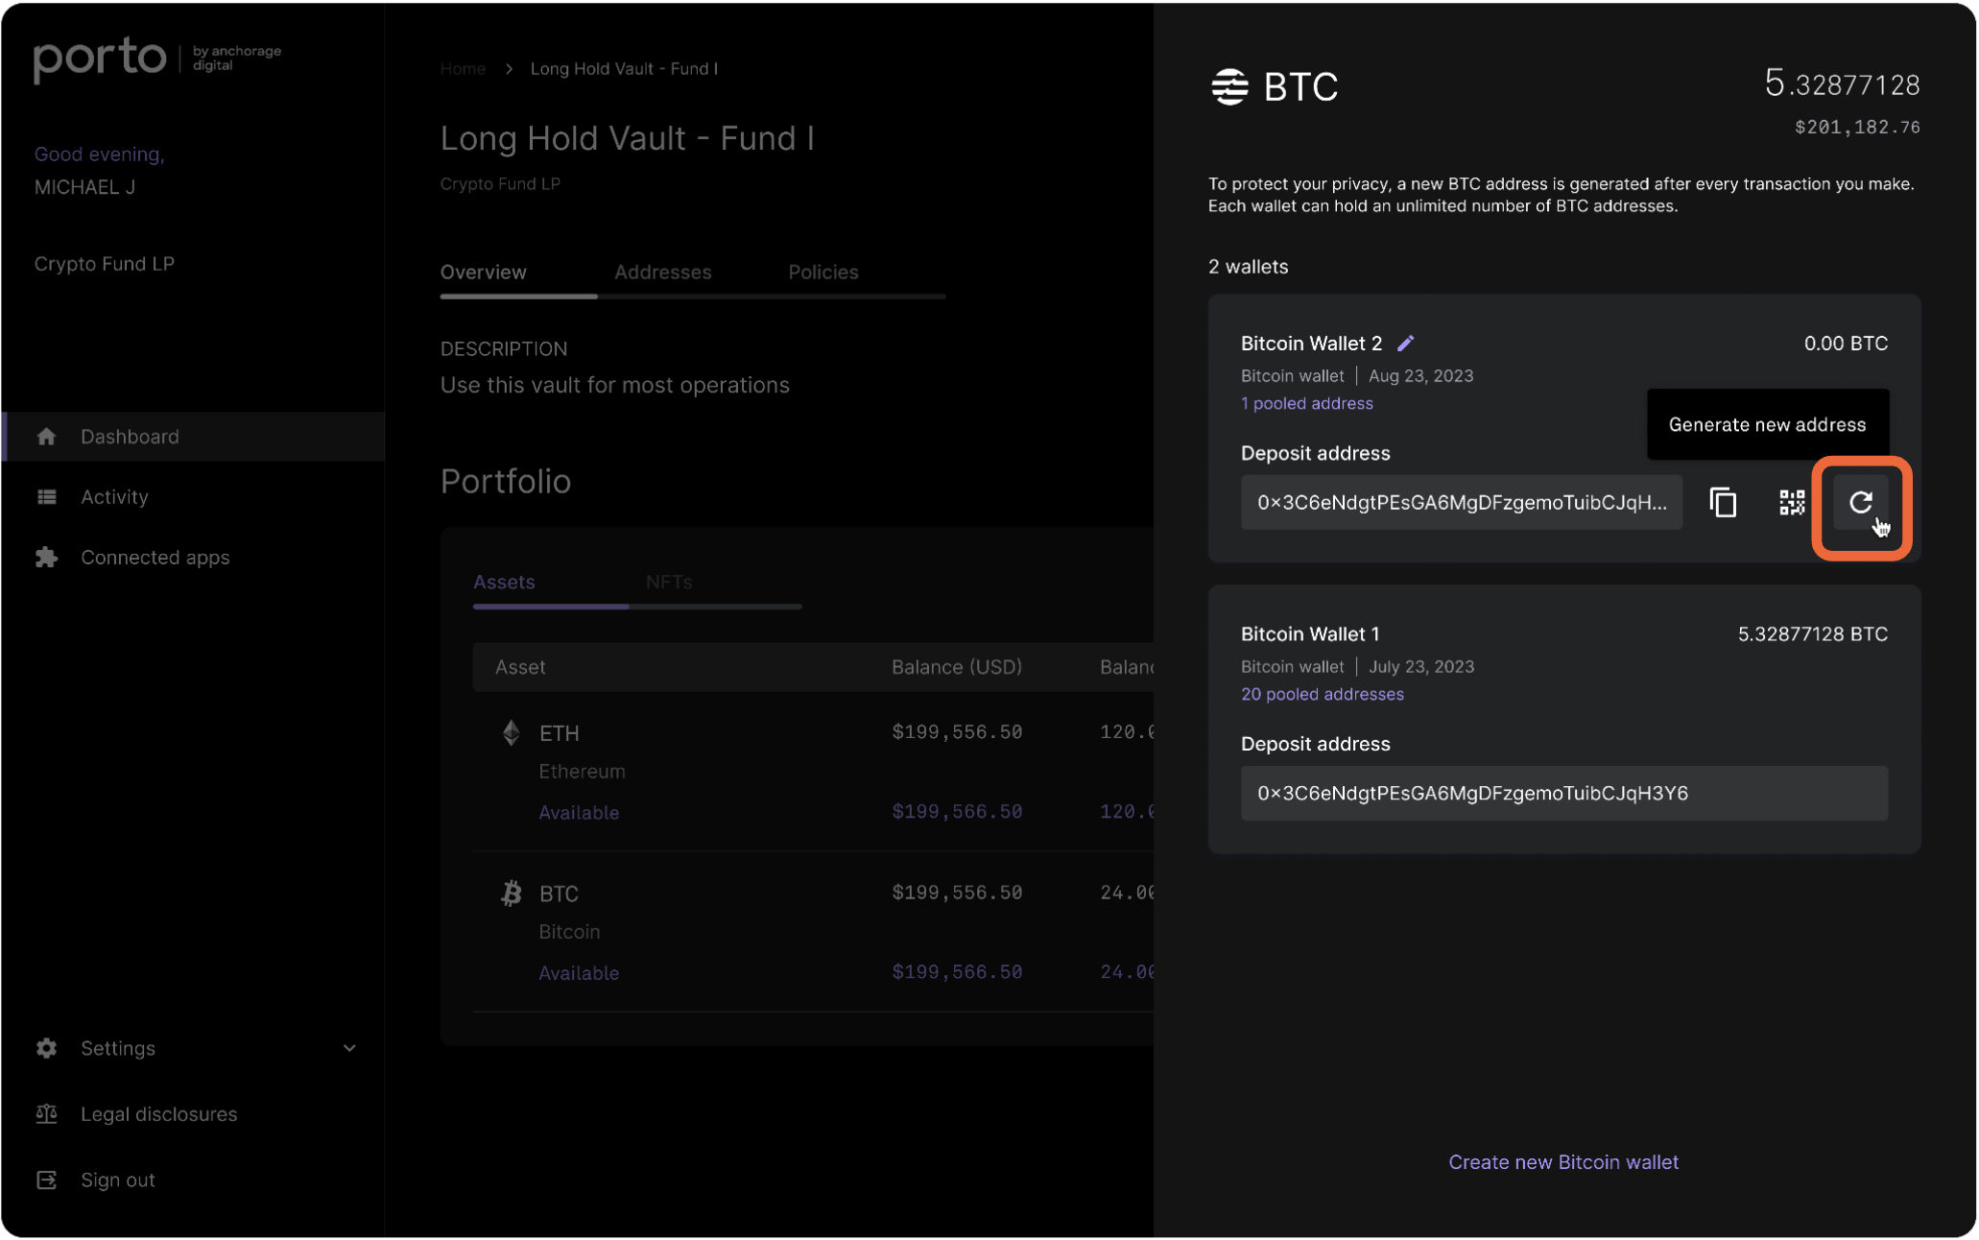1979x1240 pixels.
Task: Show QR code for Bitcoin Wallet 2 address
Action: pyautogui.click(x=1791, y=502)
